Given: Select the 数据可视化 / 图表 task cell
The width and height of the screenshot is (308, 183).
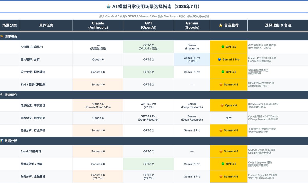Looking at the screenshot, I should pyautogui.click(x=46, y=164).
